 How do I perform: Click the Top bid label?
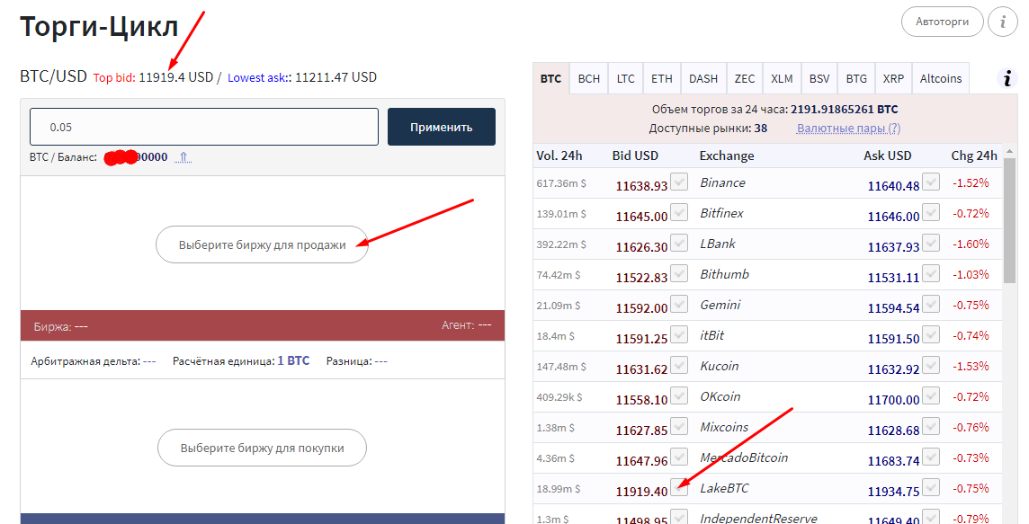tap(114, 77)
